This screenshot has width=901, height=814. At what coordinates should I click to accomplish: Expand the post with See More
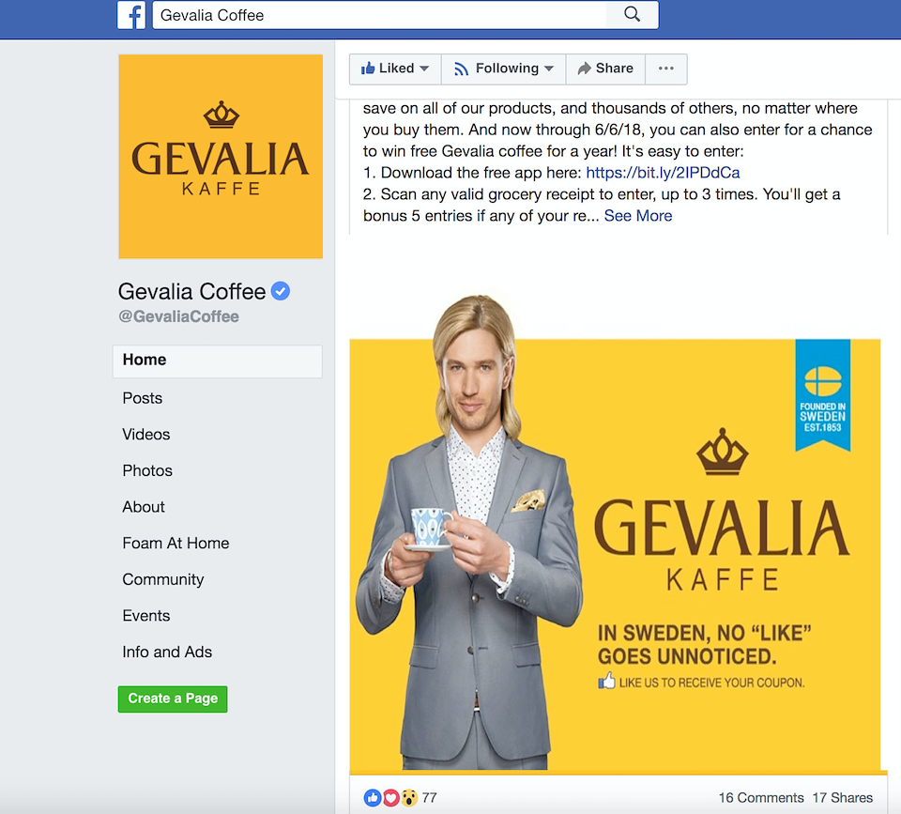pyautogui.click(x=638, y=216)
